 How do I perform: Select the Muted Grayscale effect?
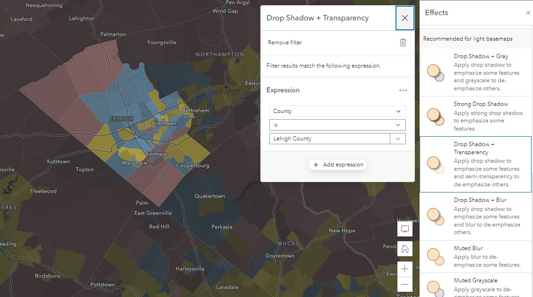[x=475, y=285]
